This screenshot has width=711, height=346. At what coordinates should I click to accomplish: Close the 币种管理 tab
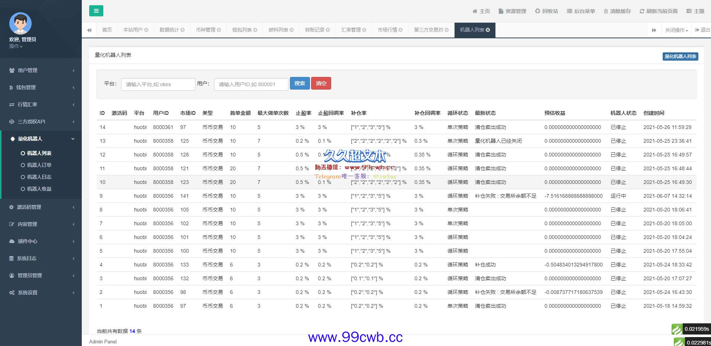click(x=219, y=30)
